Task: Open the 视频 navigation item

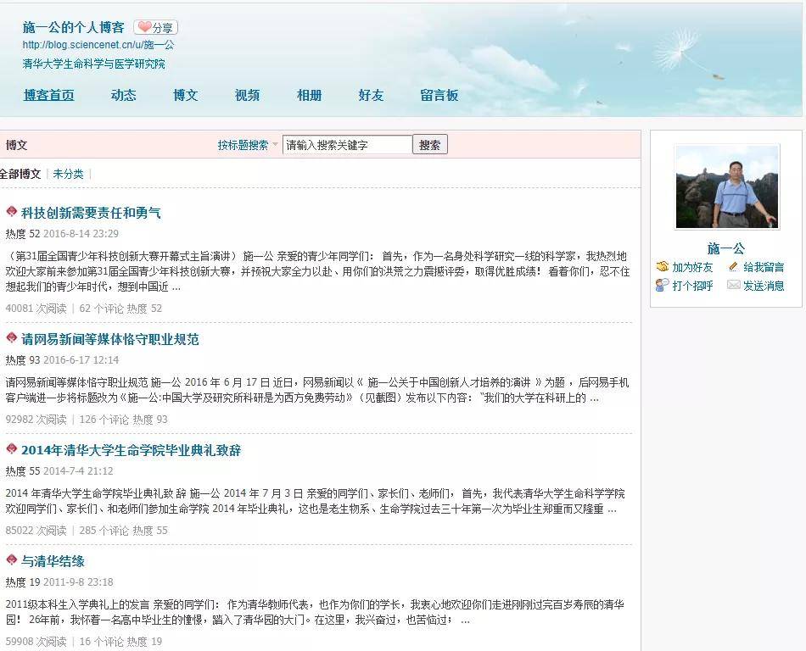Action: (x=247, y=95)
